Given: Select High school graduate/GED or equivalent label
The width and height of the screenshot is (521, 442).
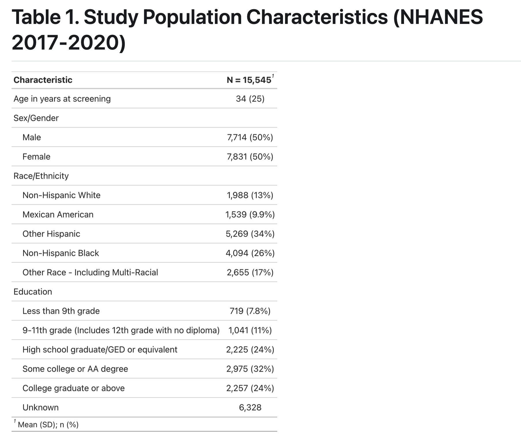Looking at the screenshot, I should tap(100, 350).
